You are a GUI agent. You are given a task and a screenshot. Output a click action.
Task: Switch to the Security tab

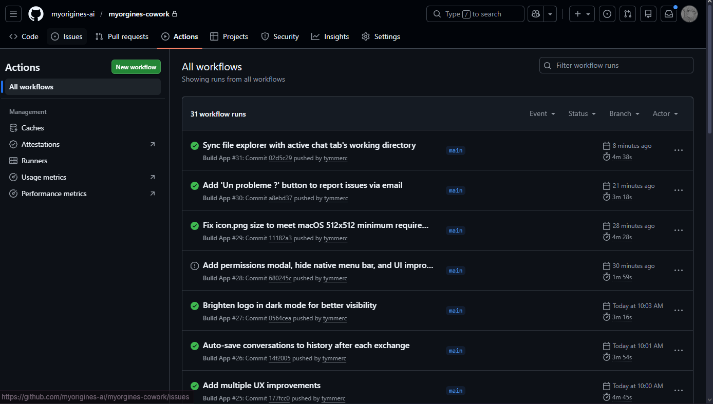pyautogui.click(x=280, y=36)
